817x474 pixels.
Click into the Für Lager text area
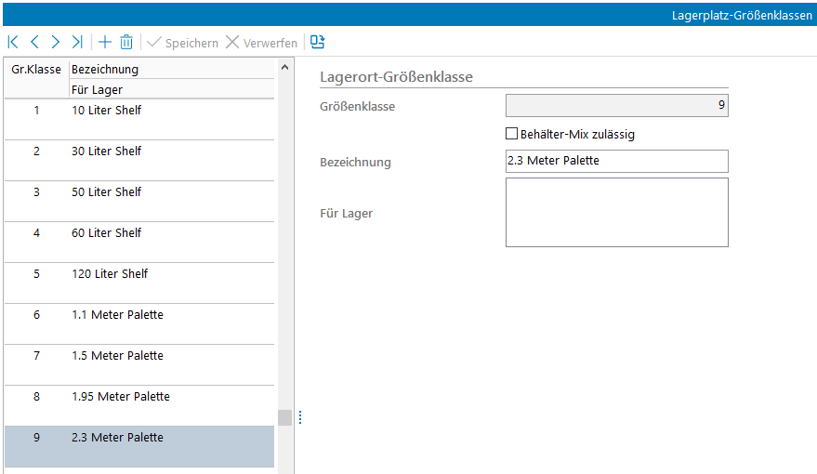pyautogui.click(x=616, y=212)
